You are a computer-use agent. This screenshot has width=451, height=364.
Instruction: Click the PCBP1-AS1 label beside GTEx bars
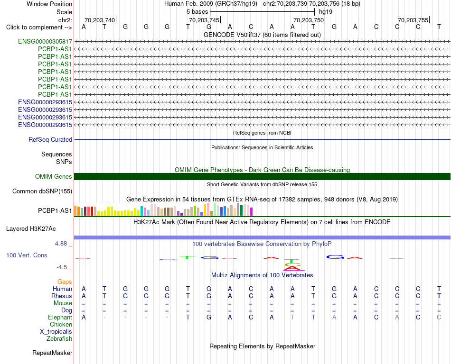[55, 211]
